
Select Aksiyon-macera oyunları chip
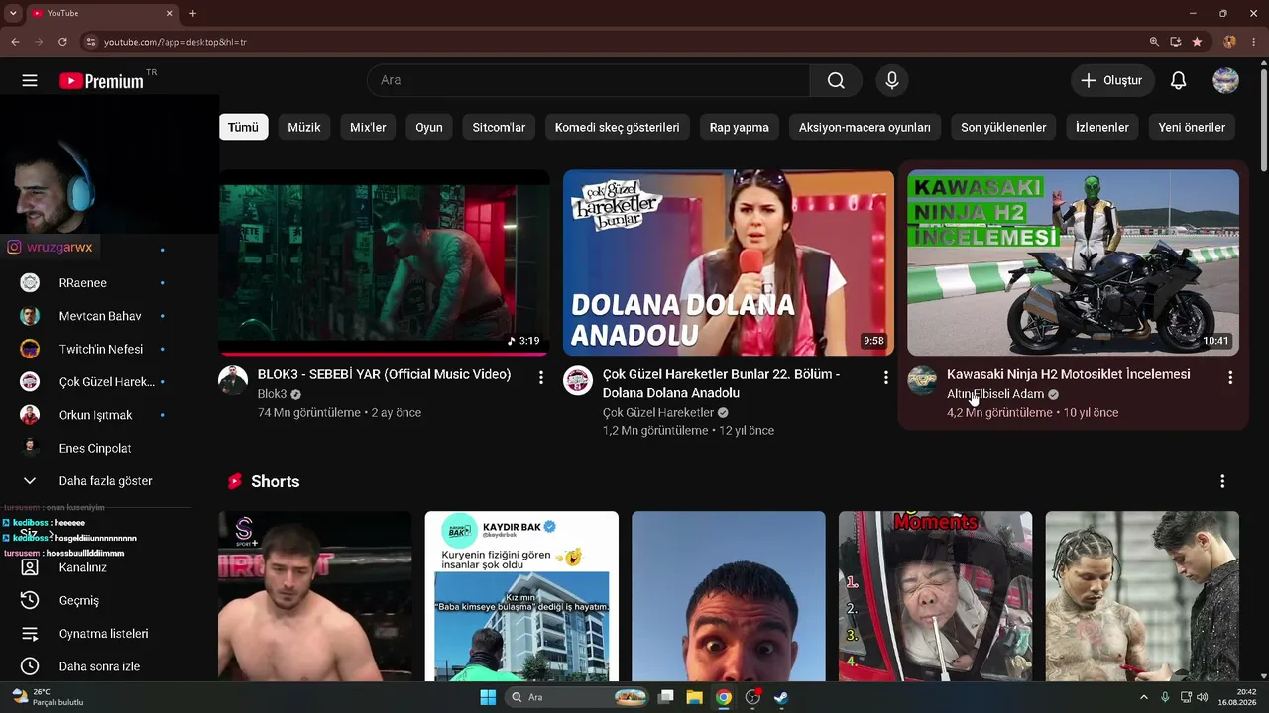(x=865, y=127)
